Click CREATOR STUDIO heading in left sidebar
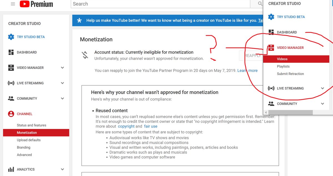The width and height of the screenshot is (333, 176). click(x=24, y=24)
